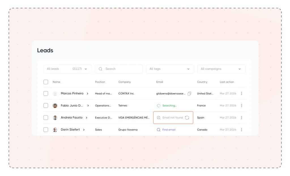This screenshot has height=176, width=290.
Task: Click into the Search leads field
Action: tap(119, 69)
